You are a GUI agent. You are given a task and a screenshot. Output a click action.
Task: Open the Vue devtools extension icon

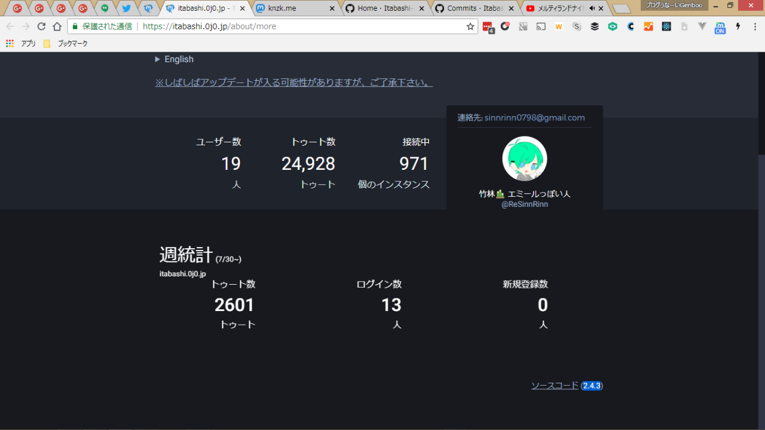702,26
